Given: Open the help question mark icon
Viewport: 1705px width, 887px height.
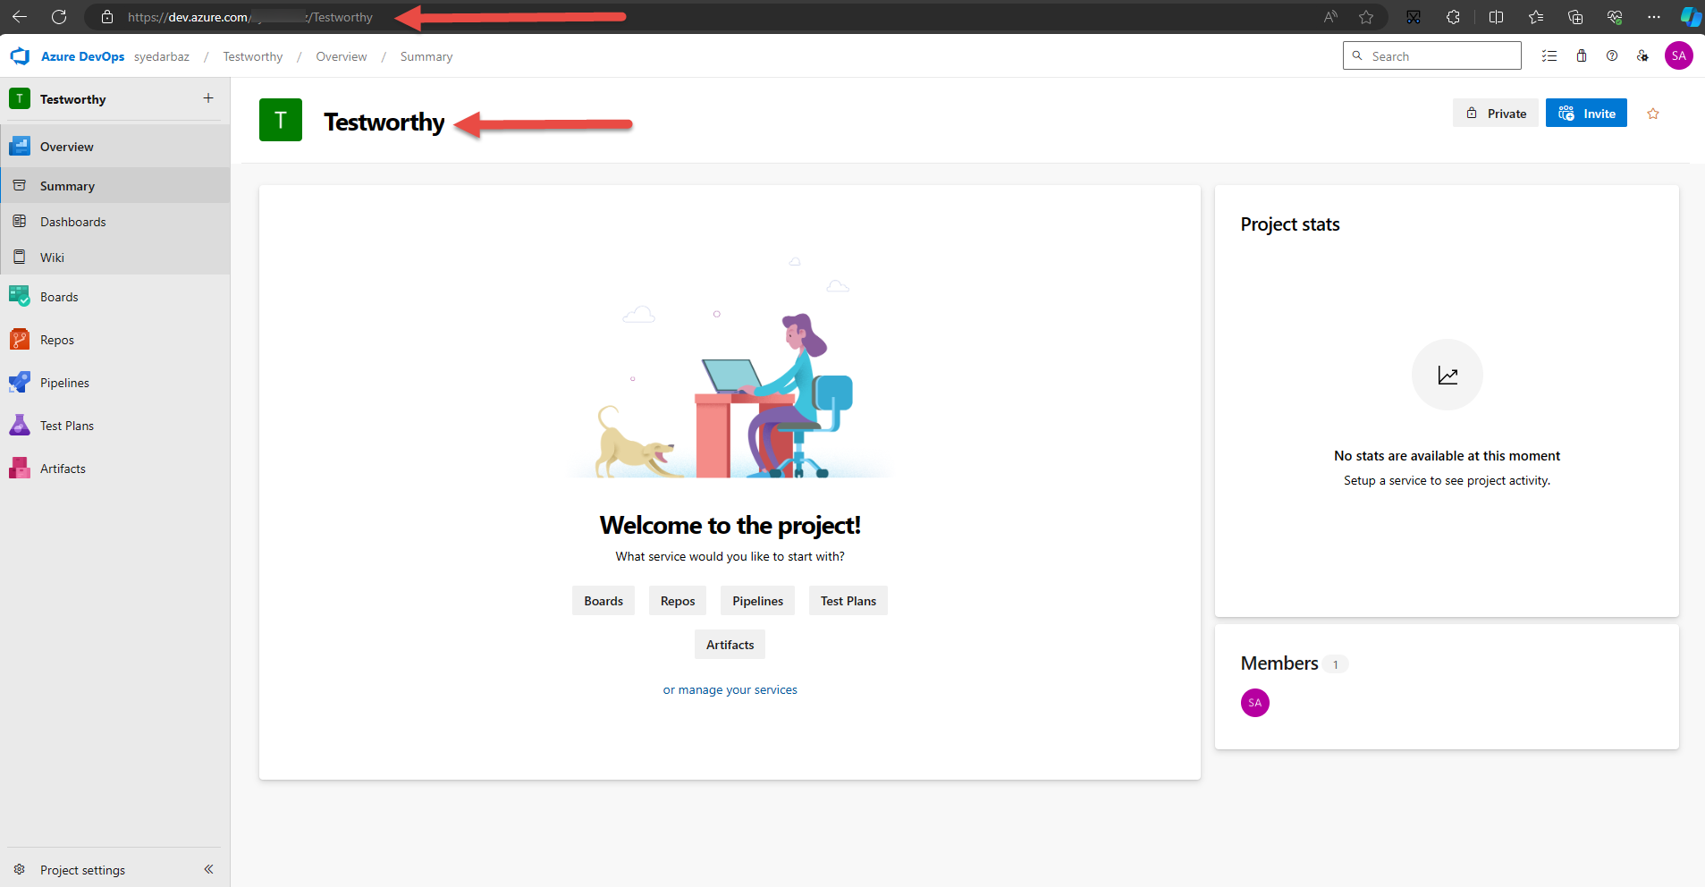Looking at the screenshot, I should click(1612, 56).
